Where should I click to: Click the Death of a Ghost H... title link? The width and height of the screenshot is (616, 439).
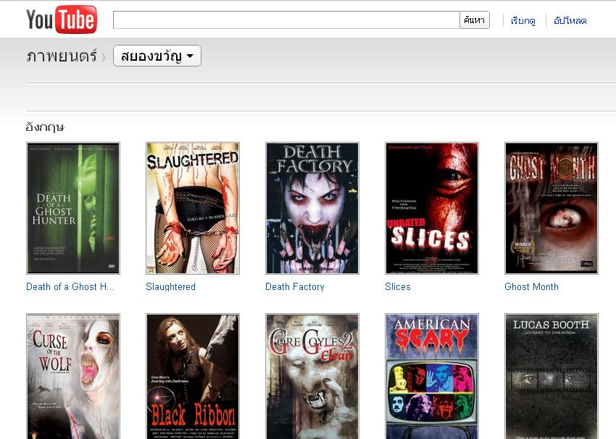click(70, 287)
